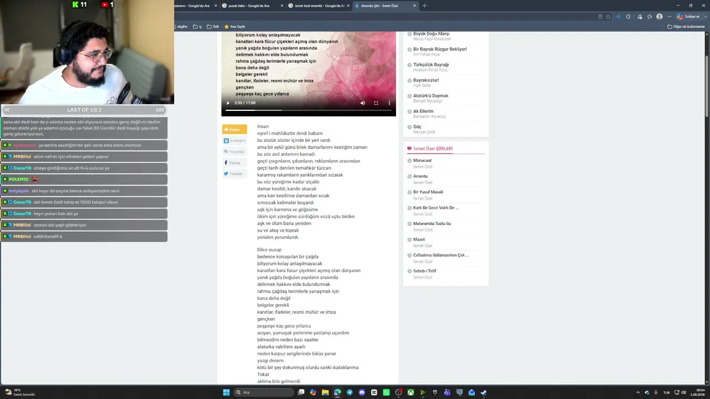The width and height of the screenshot is (710, 399).
Task: Open the poem 'Türkçülük Bayrağı'
Action: [x=431, y=65]
